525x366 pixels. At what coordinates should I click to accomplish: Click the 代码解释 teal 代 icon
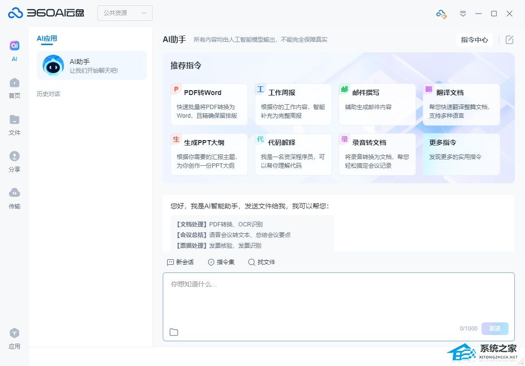pos(260,139)
